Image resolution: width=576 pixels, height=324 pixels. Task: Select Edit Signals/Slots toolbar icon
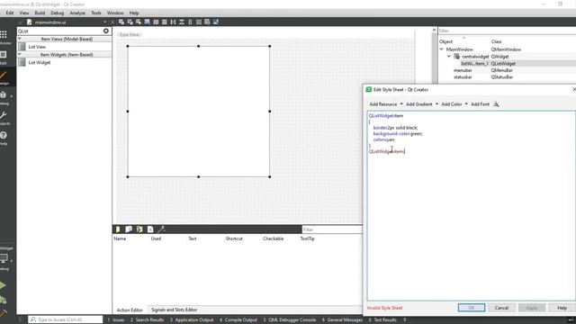130,22
